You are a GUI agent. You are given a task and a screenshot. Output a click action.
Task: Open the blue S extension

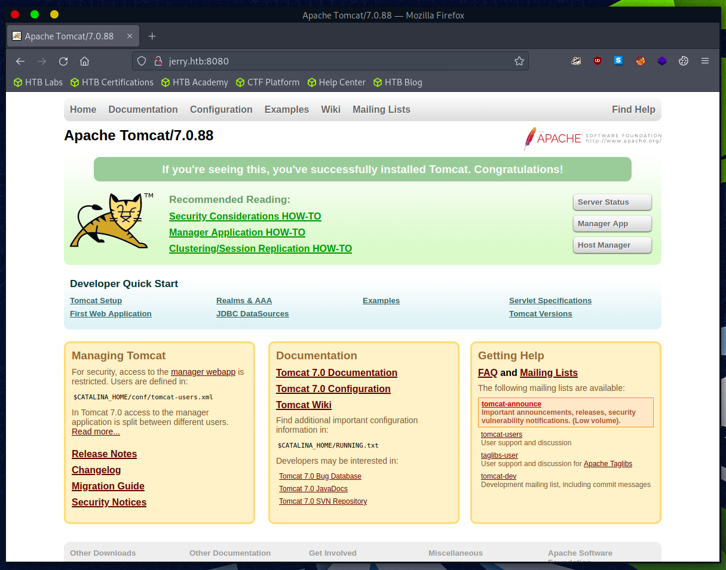618,60
